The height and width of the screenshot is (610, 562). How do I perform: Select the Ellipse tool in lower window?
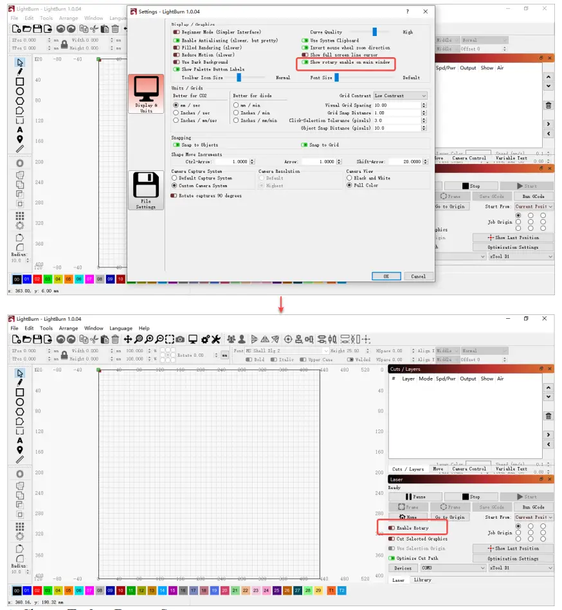[20, 402]
